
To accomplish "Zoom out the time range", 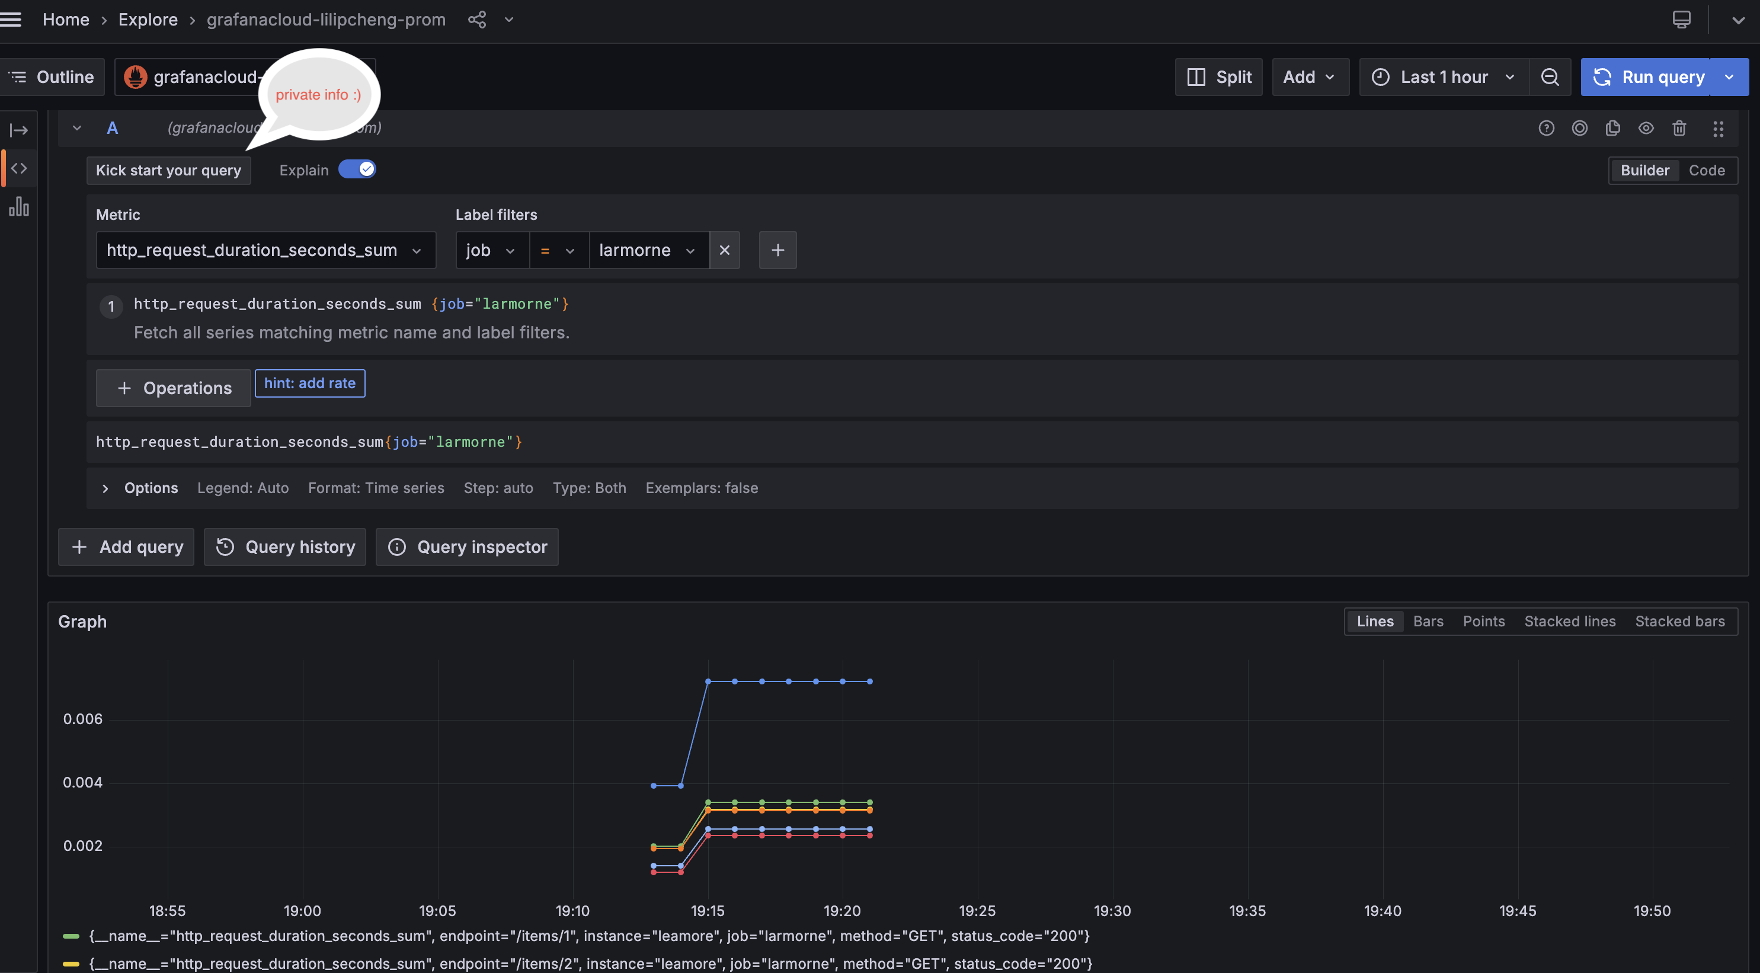I will [x=1550, y=76].
